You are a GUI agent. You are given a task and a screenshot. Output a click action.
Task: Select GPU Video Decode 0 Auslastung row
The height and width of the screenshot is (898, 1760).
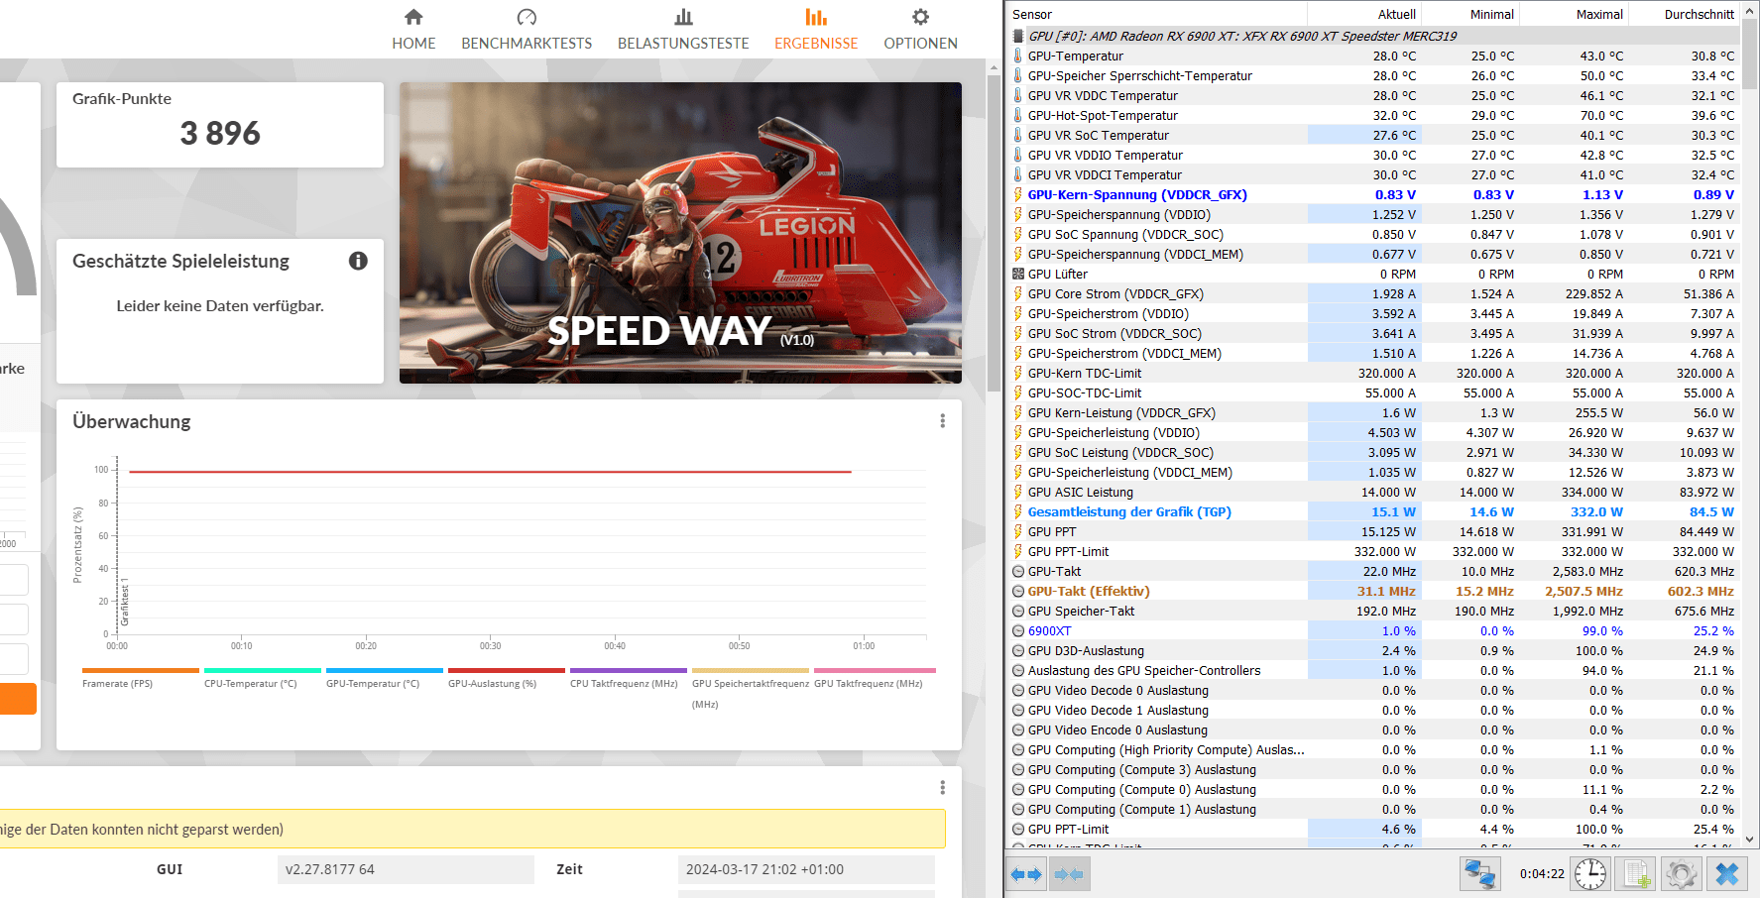click(x=1373, y=690)
